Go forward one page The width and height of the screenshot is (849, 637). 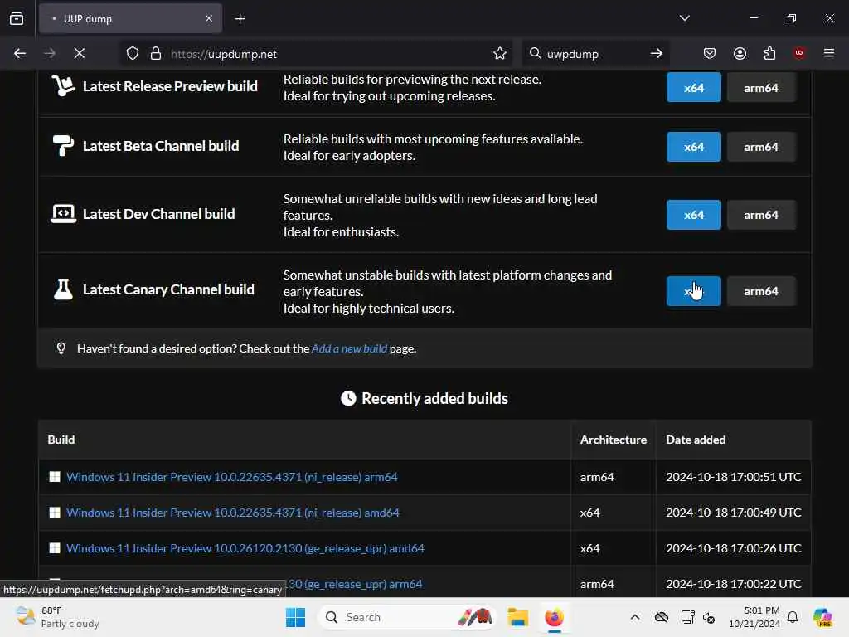(50, 54)
